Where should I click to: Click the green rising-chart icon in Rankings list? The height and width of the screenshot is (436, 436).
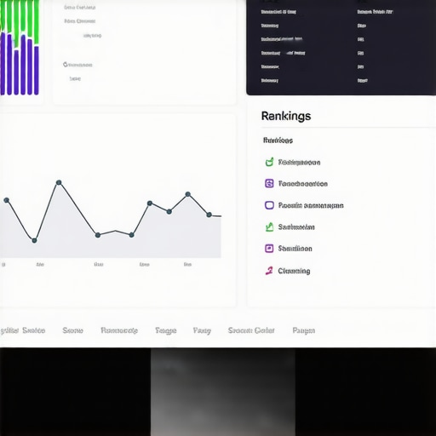pos(269,227)
